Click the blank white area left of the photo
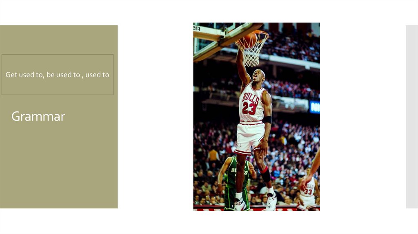The width and height of the screenshot is (418, 234). click(156, 117)
